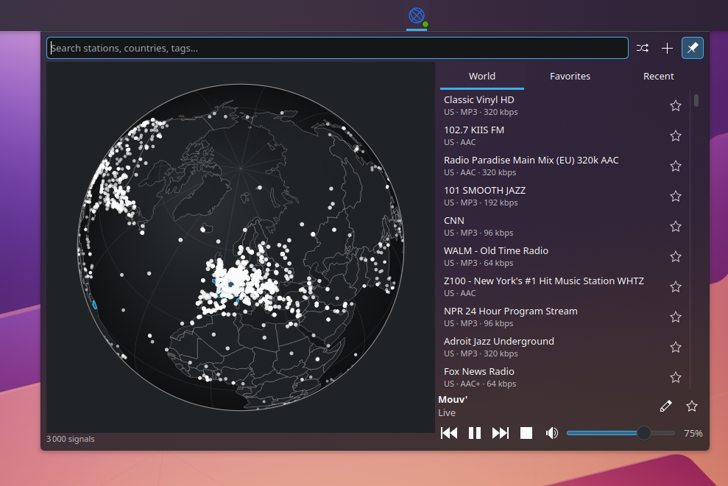The width and height of the screenshot is (728, 486).
Task: Click the dense Europe cluster on globe
Action: [237, 281]
